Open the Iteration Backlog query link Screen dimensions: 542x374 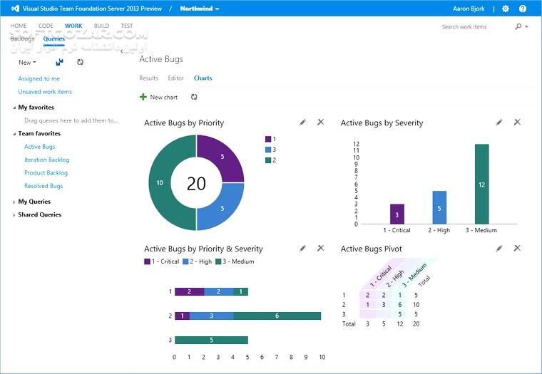46,160
